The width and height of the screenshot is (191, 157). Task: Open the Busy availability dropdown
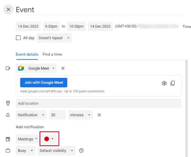pyautogui.click(x=25, y=151)
